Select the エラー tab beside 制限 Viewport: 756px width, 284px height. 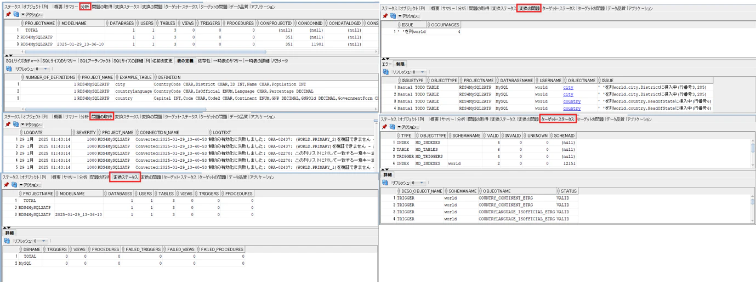click(x=387, y=64)
